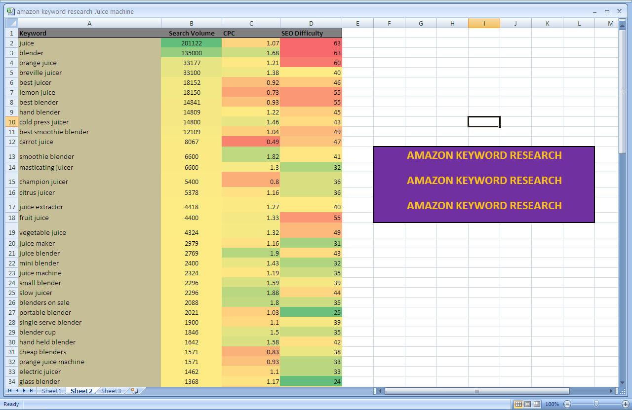This screenshot has width=632, height=410.
Task: Switch to Page Layout view
Action: tap(526, 404)
